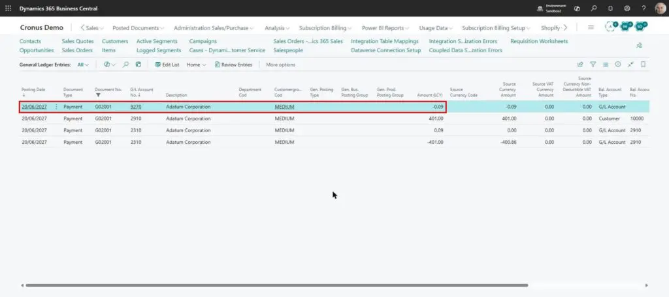Click Edit List
The width and height of the screenshot is (669, 297).
(167, 64)
